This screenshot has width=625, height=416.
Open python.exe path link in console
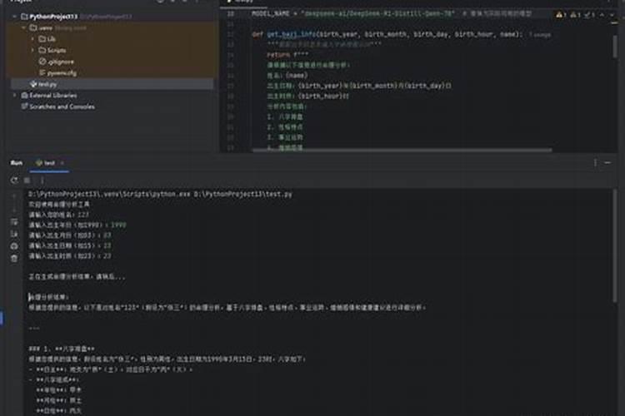[109, 194]
